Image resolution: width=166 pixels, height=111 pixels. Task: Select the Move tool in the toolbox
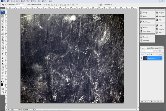coord(2,16)
